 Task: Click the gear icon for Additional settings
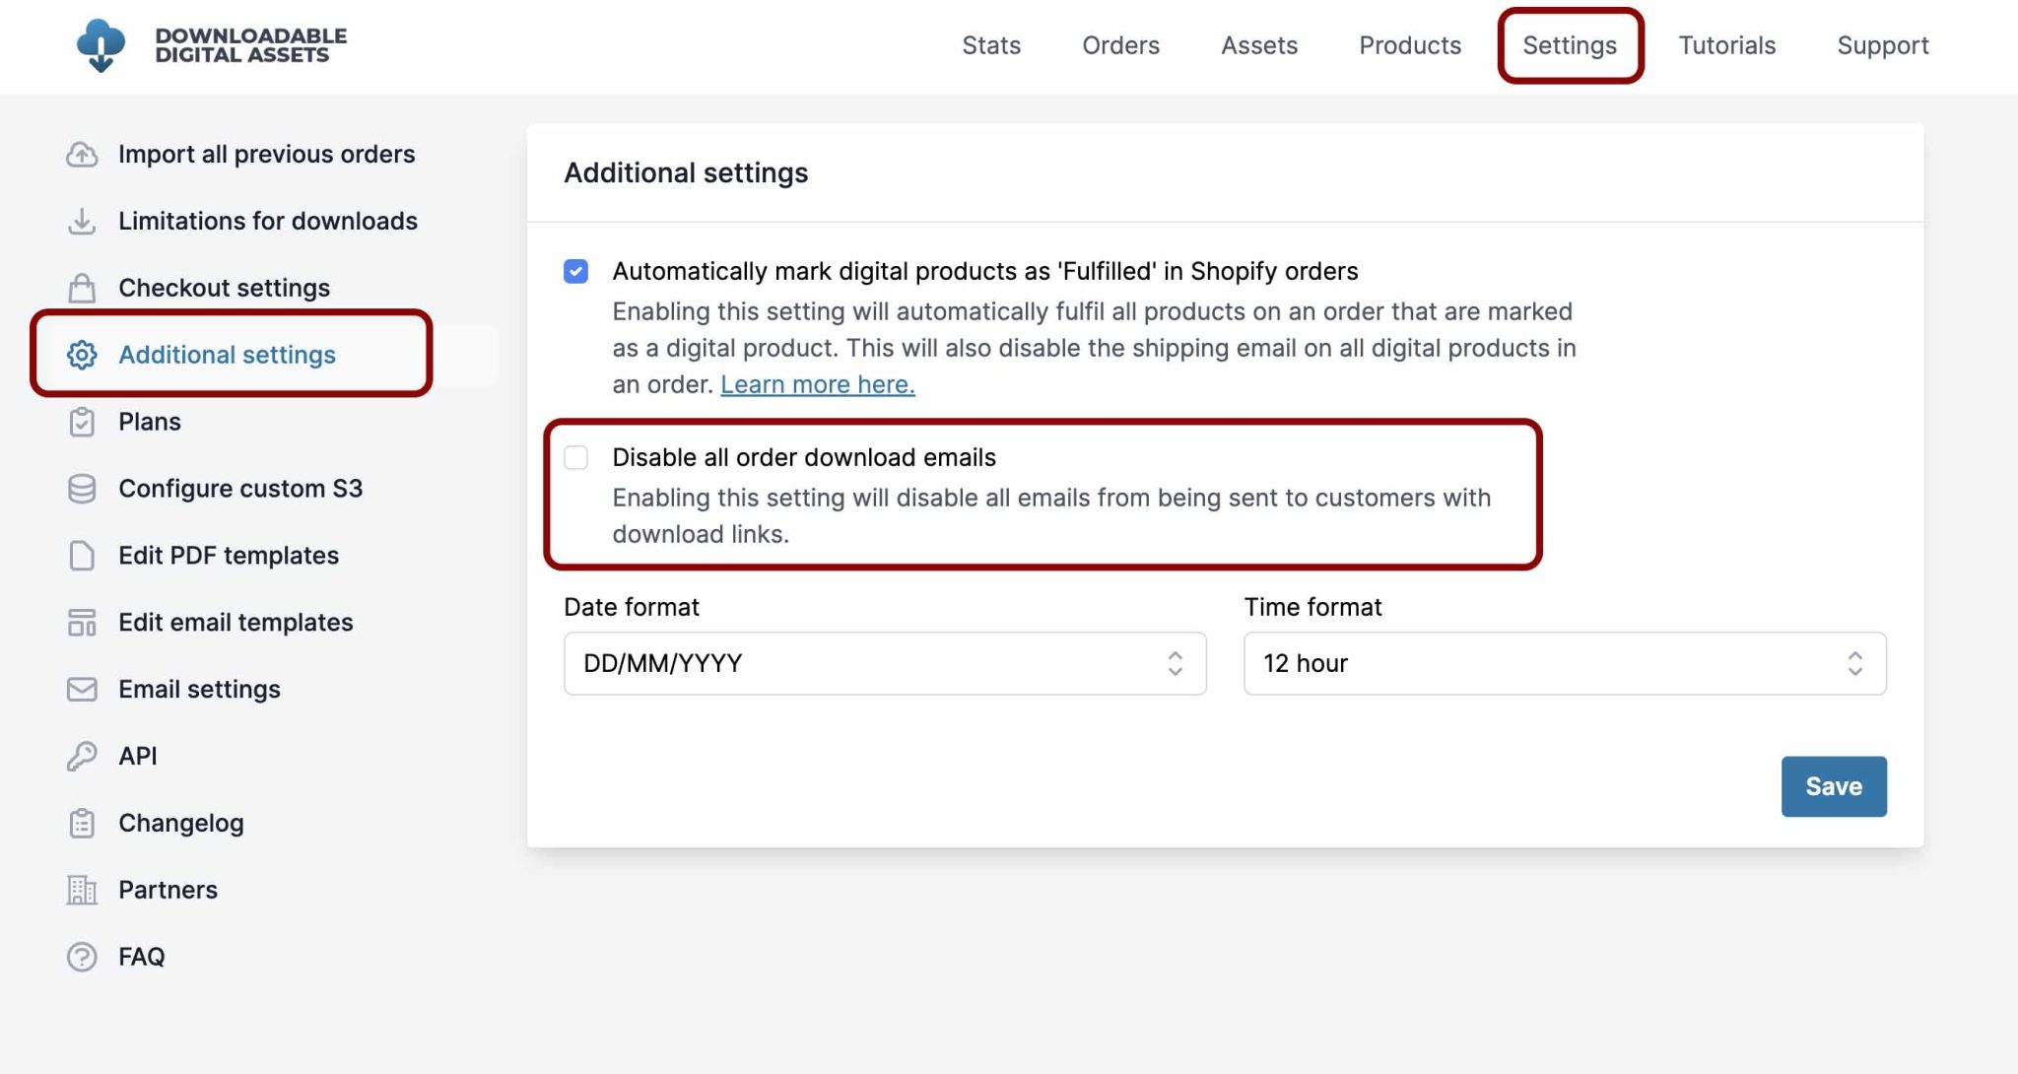(82, 355)
